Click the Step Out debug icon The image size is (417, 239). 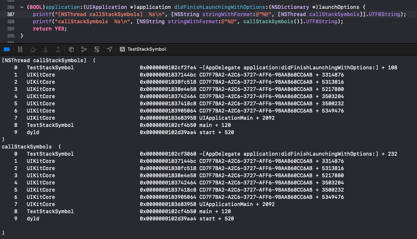coord(58,49)
